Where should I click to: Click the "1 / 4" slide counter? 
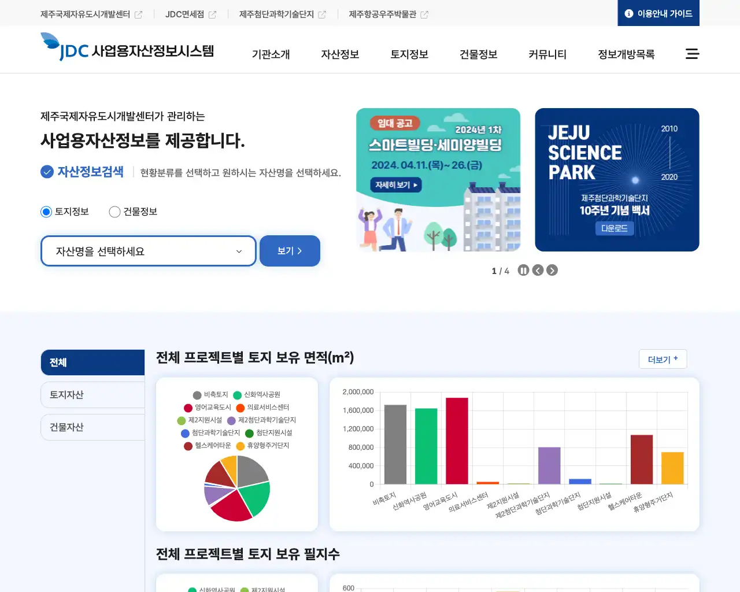(501, 271)
